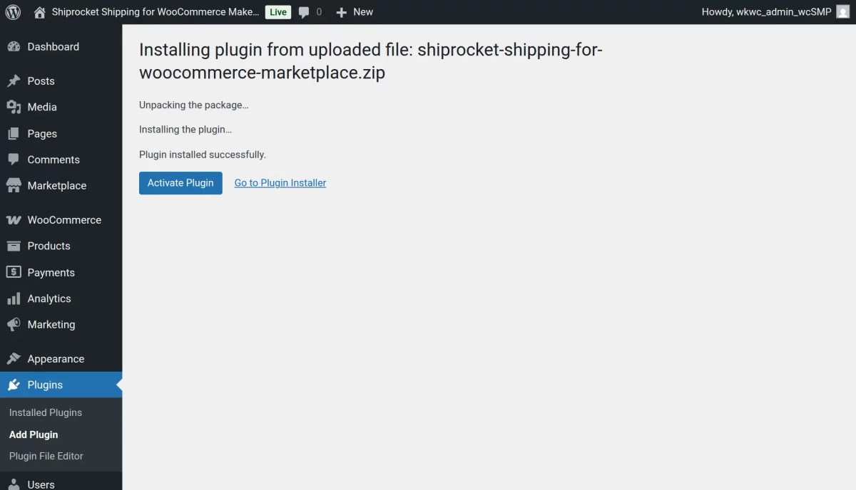Visit the Shiprocket Shipping site title link

156,12
